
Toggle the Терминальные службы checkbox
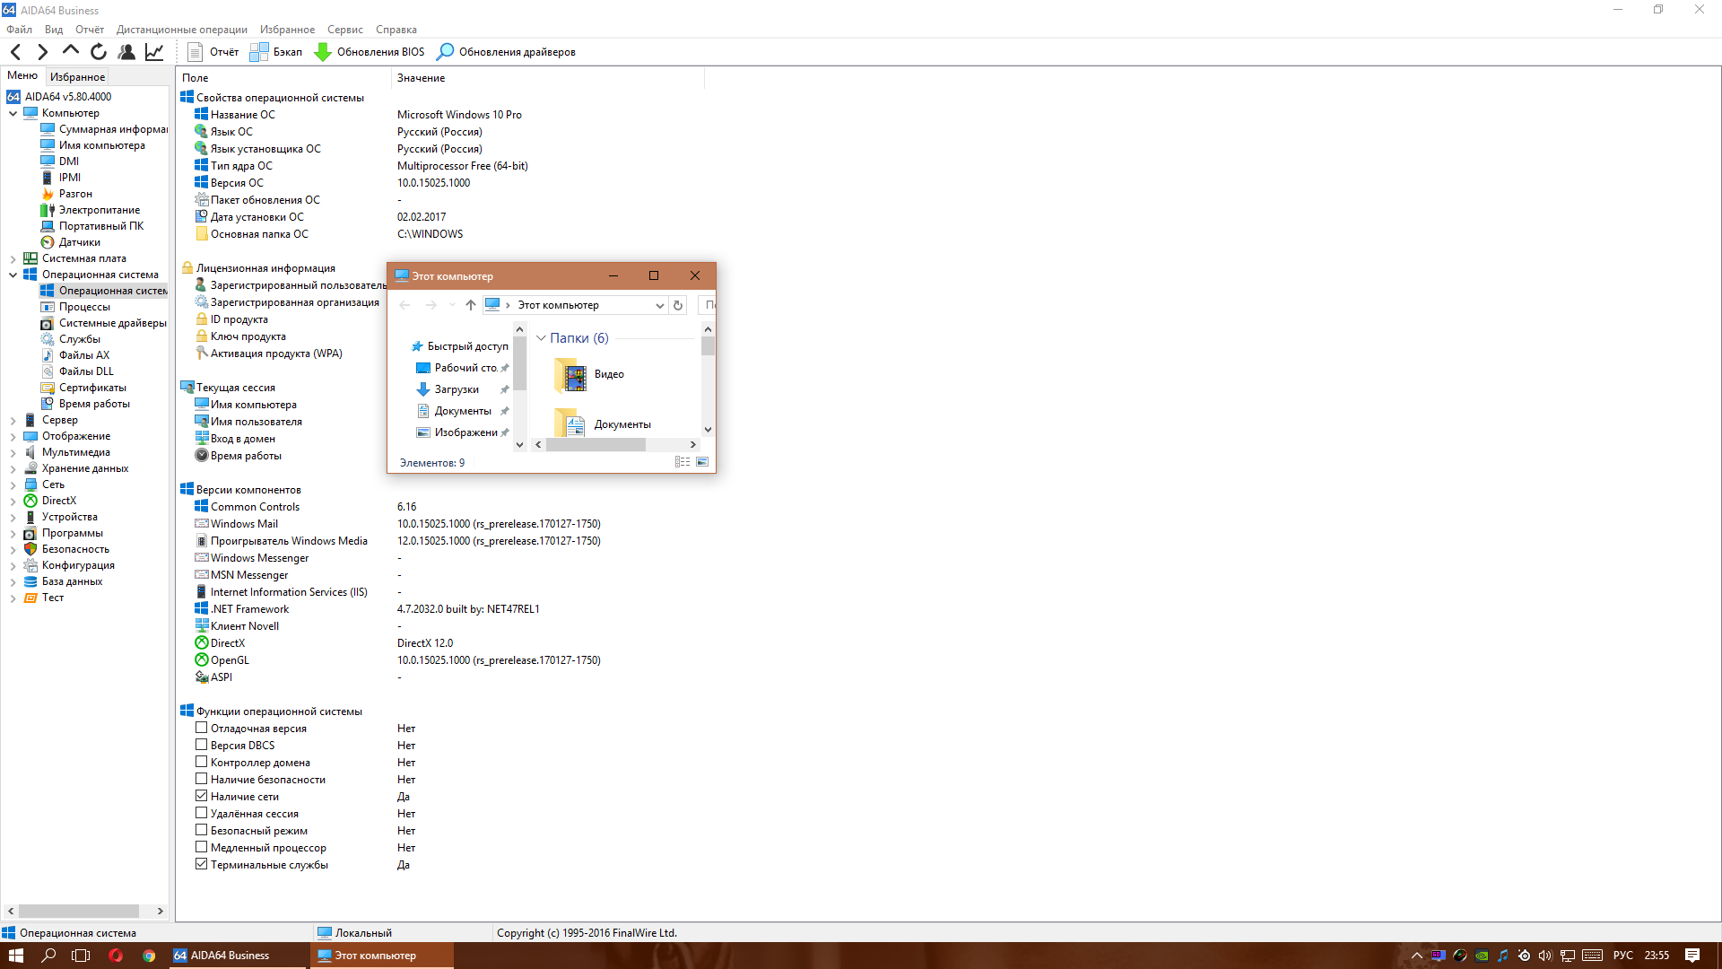coord(202,865)
